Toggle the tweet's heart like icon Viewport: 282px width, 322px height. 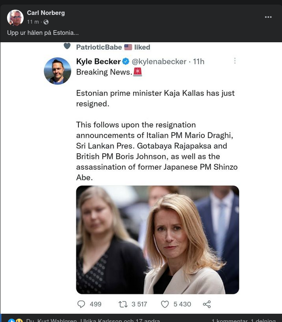165,304
